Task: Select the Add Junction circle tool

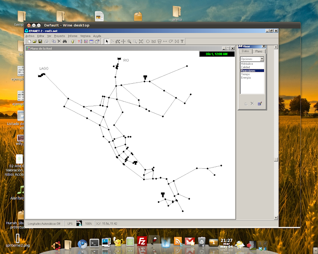Action: tap(148, 42)
